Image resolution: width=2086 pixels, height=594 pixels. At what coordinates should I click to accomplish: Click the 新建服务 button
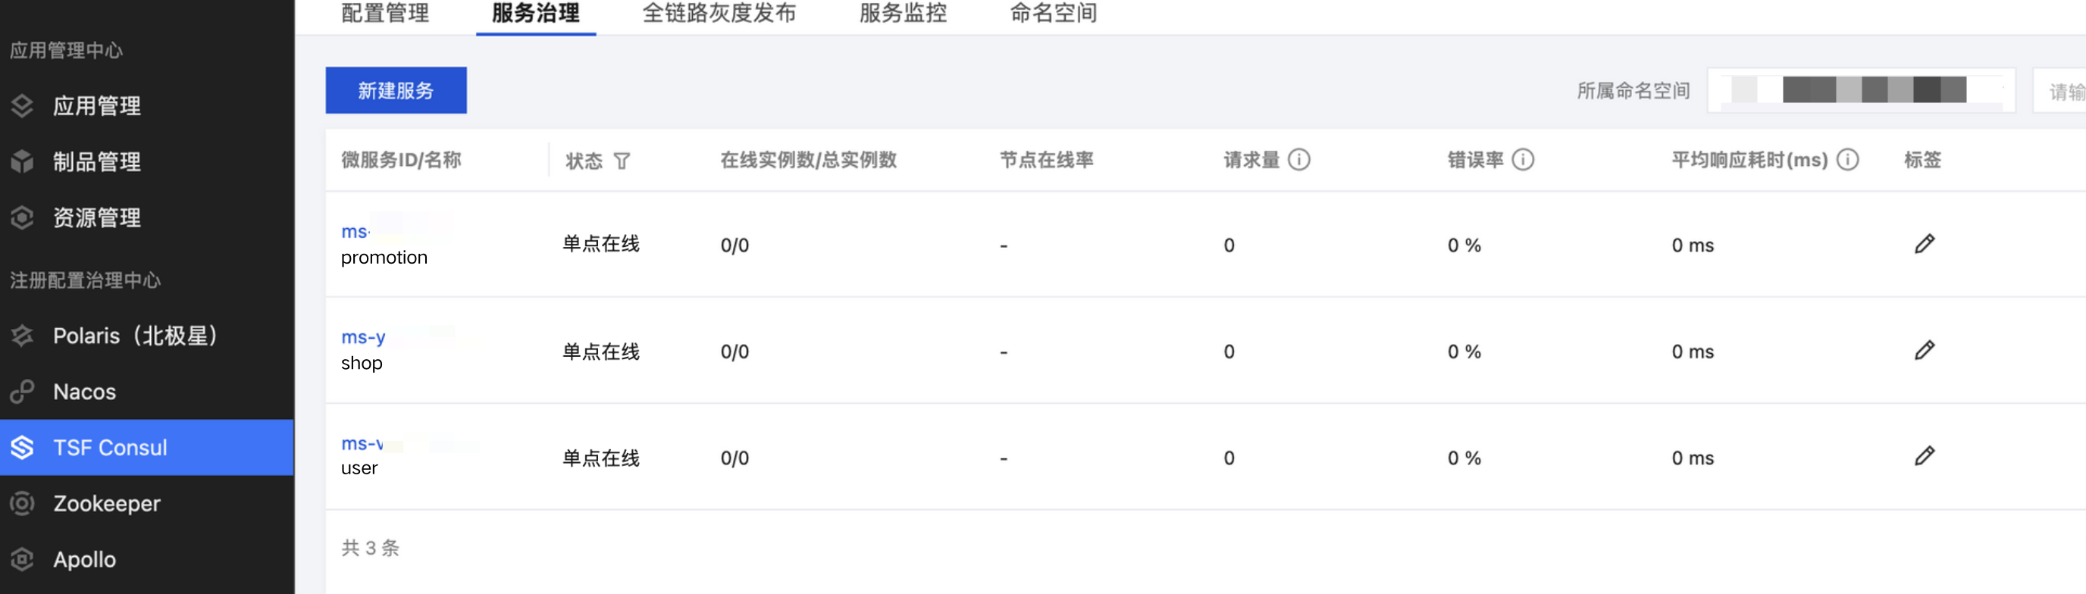pyautogui.click(x=396, y=90)
